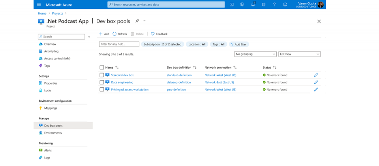Open the Help question mark
Screen dimensions: 379x166
pyautogui.click(x=274, y=5)
